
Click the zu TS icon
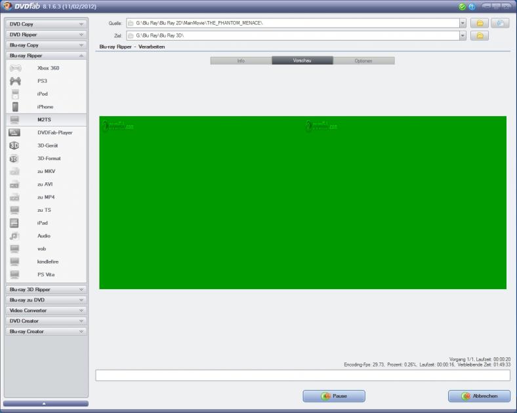tap(14, 210)
